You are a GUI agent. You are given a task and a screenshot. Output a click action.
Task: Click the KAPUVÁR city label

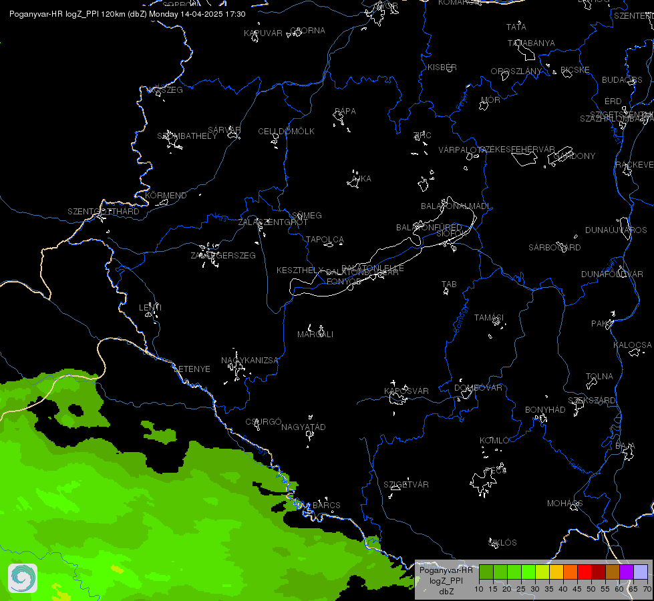pos(263,33)
